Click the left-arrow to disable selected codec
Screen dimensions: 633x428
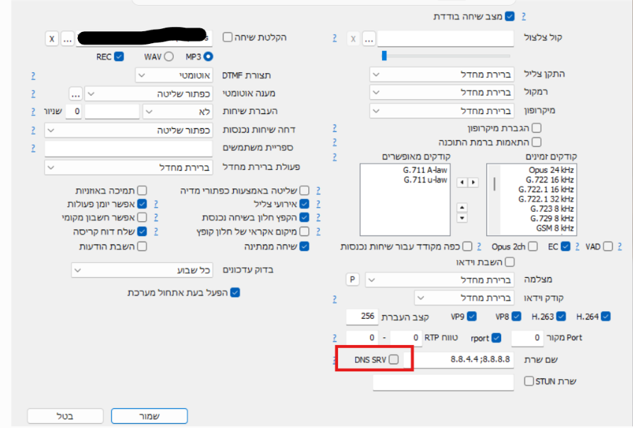pos(462,182)
